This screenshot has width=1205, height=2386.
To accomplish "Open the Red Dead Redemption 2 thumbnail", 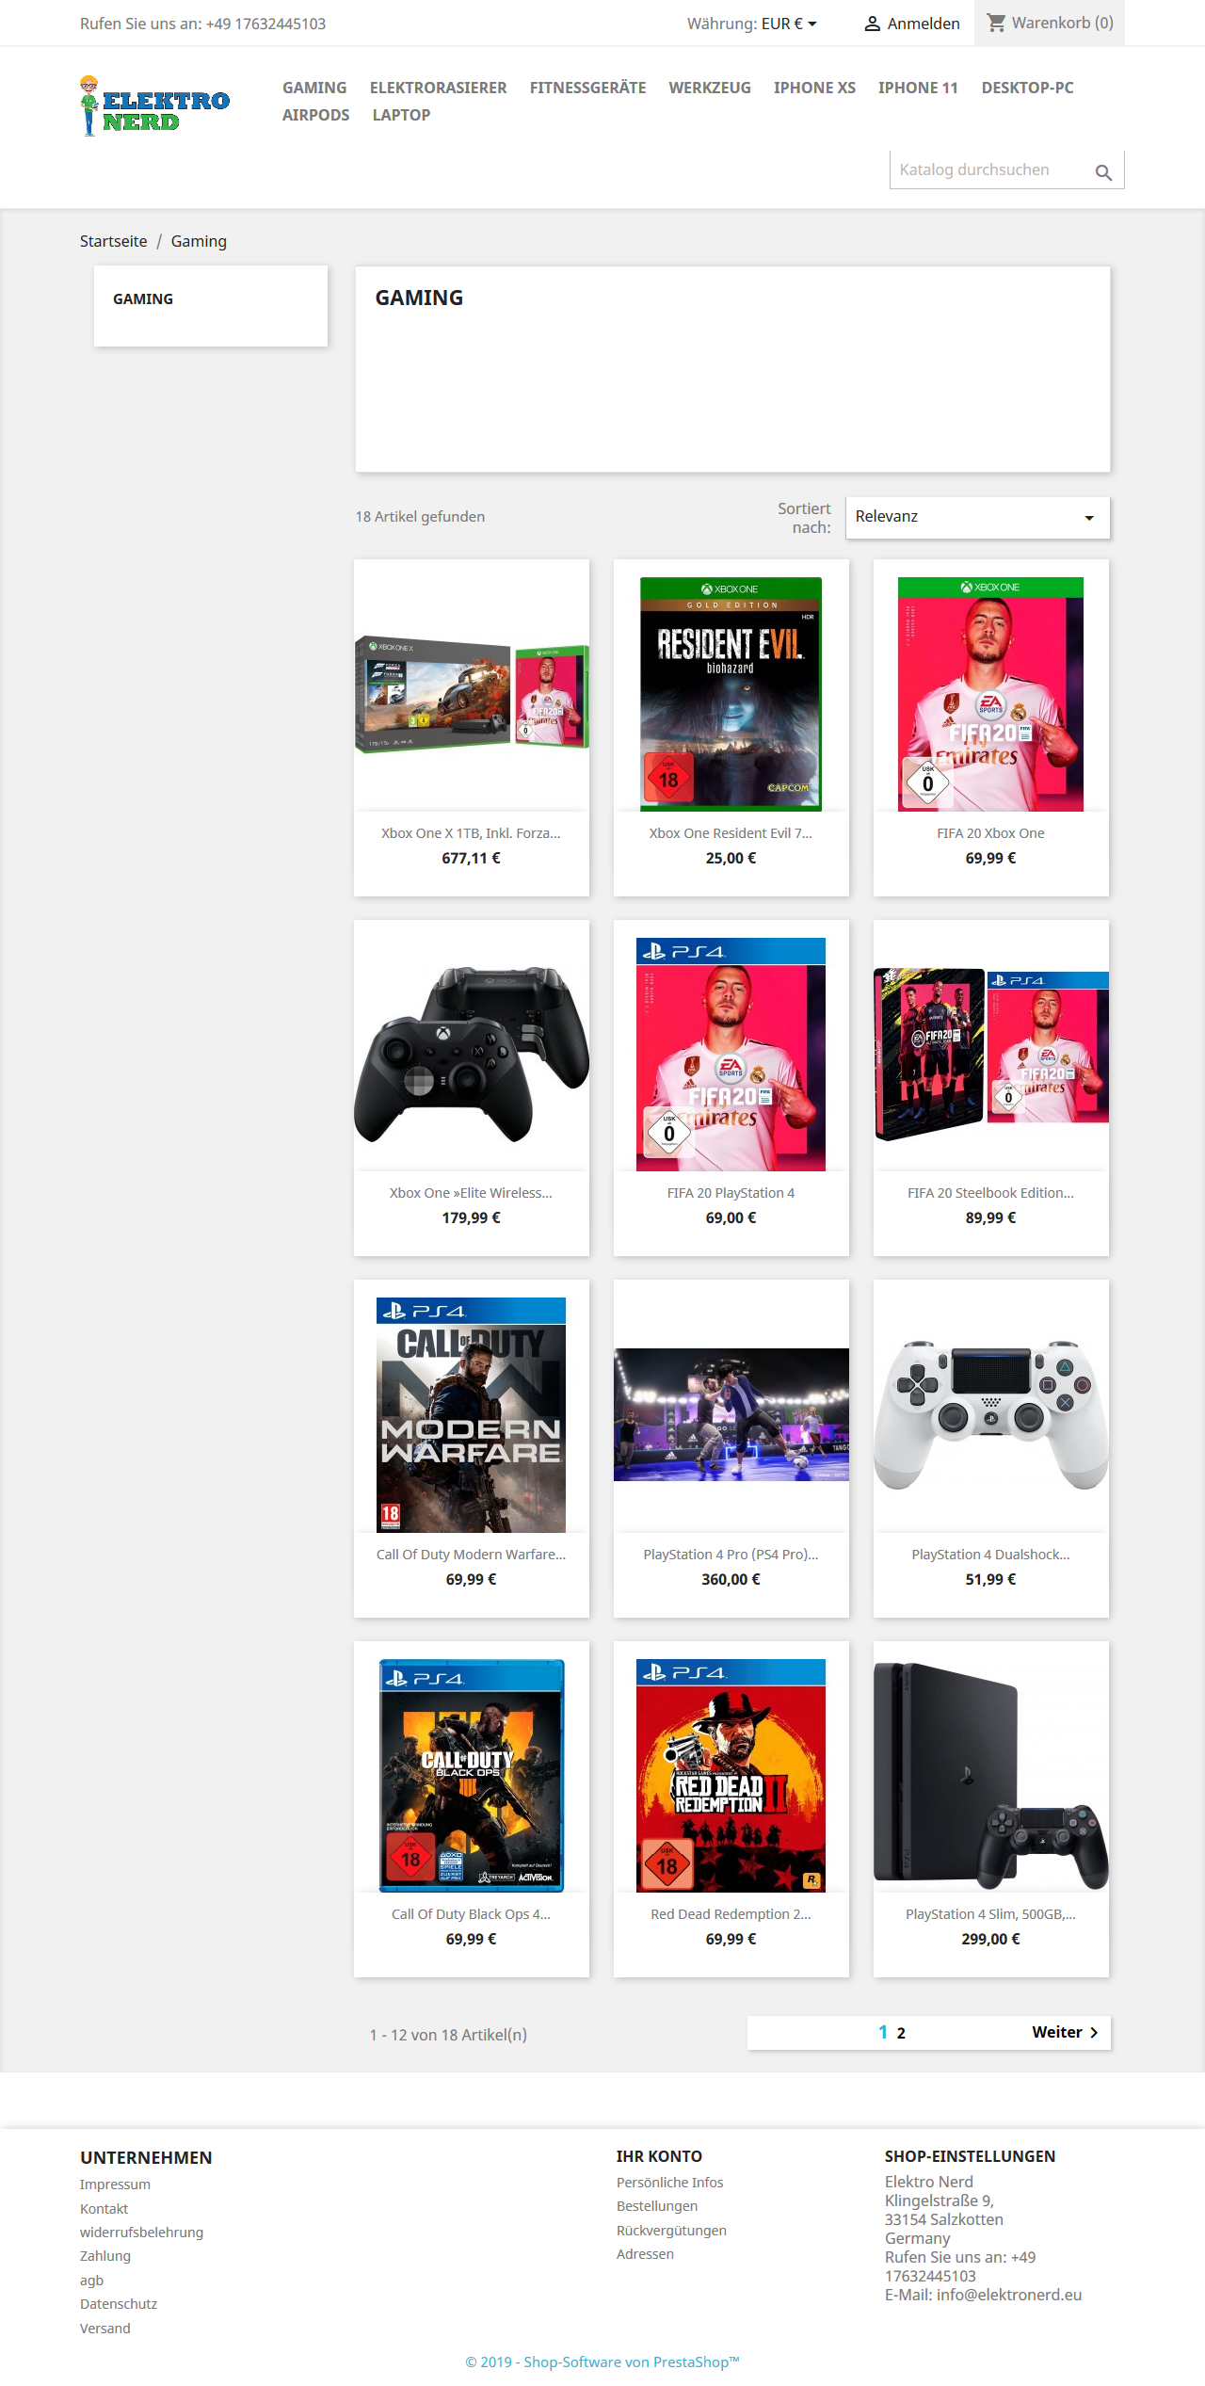I will click(731, 1775).
